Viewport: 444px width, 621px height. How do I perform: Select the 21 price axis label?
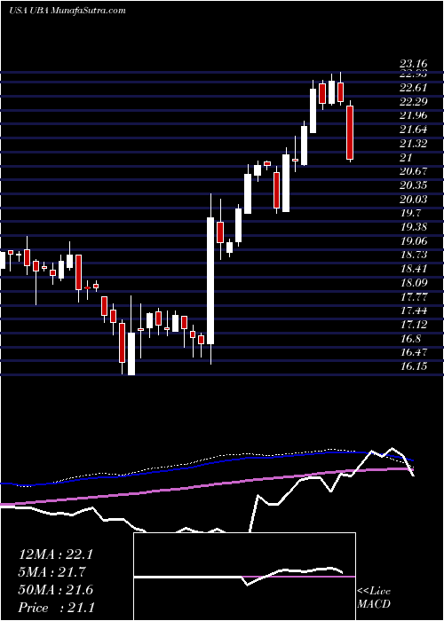[x=406, y=158]
